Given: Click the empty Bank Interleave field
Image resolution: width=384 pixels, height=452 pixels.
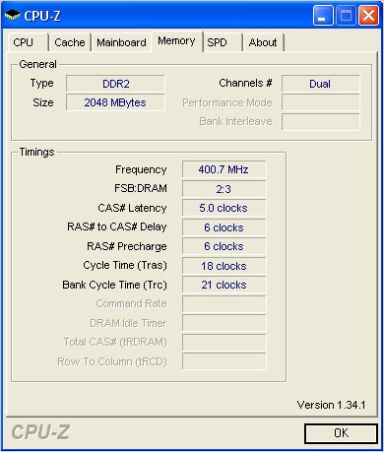Looking at the screenshot, I should [x=320, y=122].
